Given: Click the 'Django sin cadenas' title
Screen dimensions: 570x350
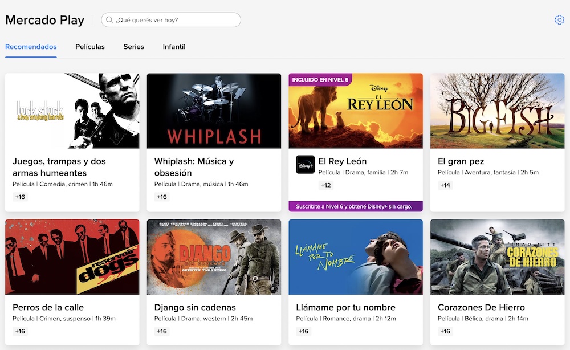Looking at the screenshot, I should tap(195, 307).
